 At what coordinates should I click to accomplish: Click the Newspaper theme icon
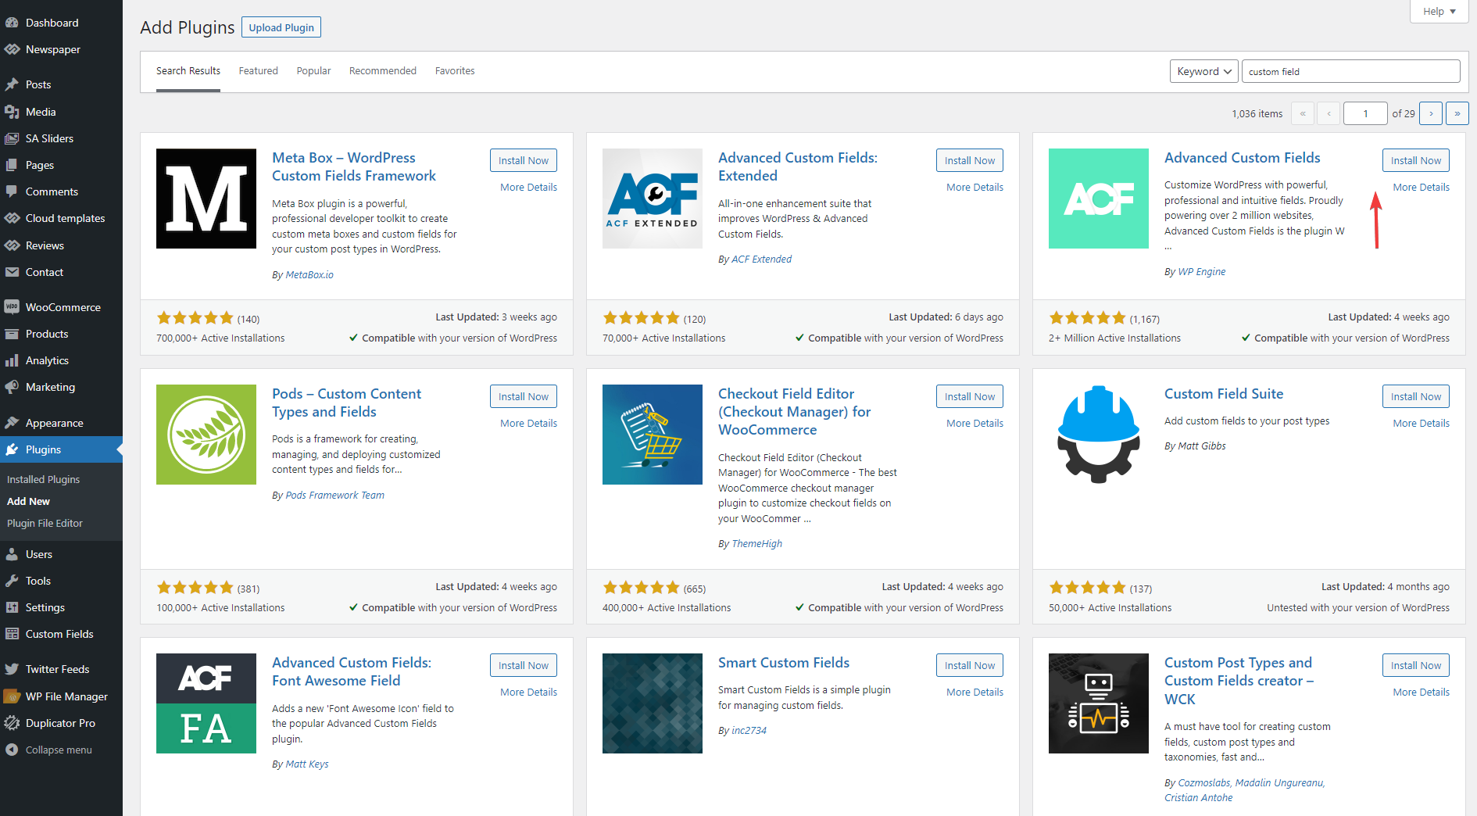click(12, 49)
